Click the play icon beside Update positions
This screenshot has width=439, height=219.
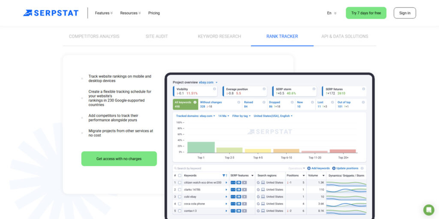pyautogui.click(x=334, y=168)
